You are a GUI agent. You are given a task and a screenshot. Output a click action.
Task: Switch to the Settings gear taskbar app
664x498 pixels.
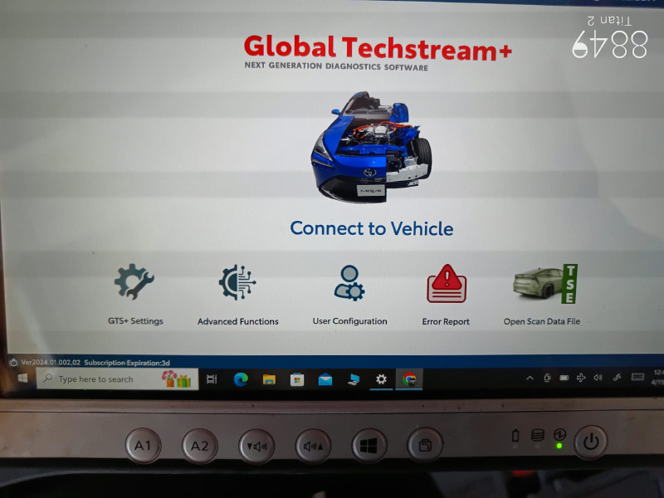tap(381, 379)
